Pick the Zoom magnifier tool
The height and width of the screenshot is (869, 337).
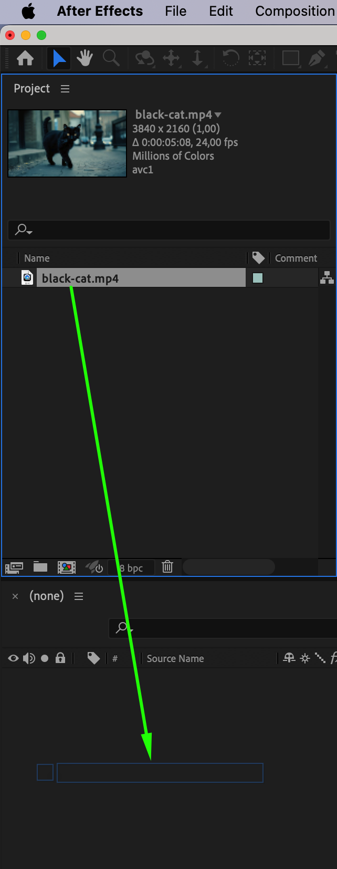(x=111, y=58)
